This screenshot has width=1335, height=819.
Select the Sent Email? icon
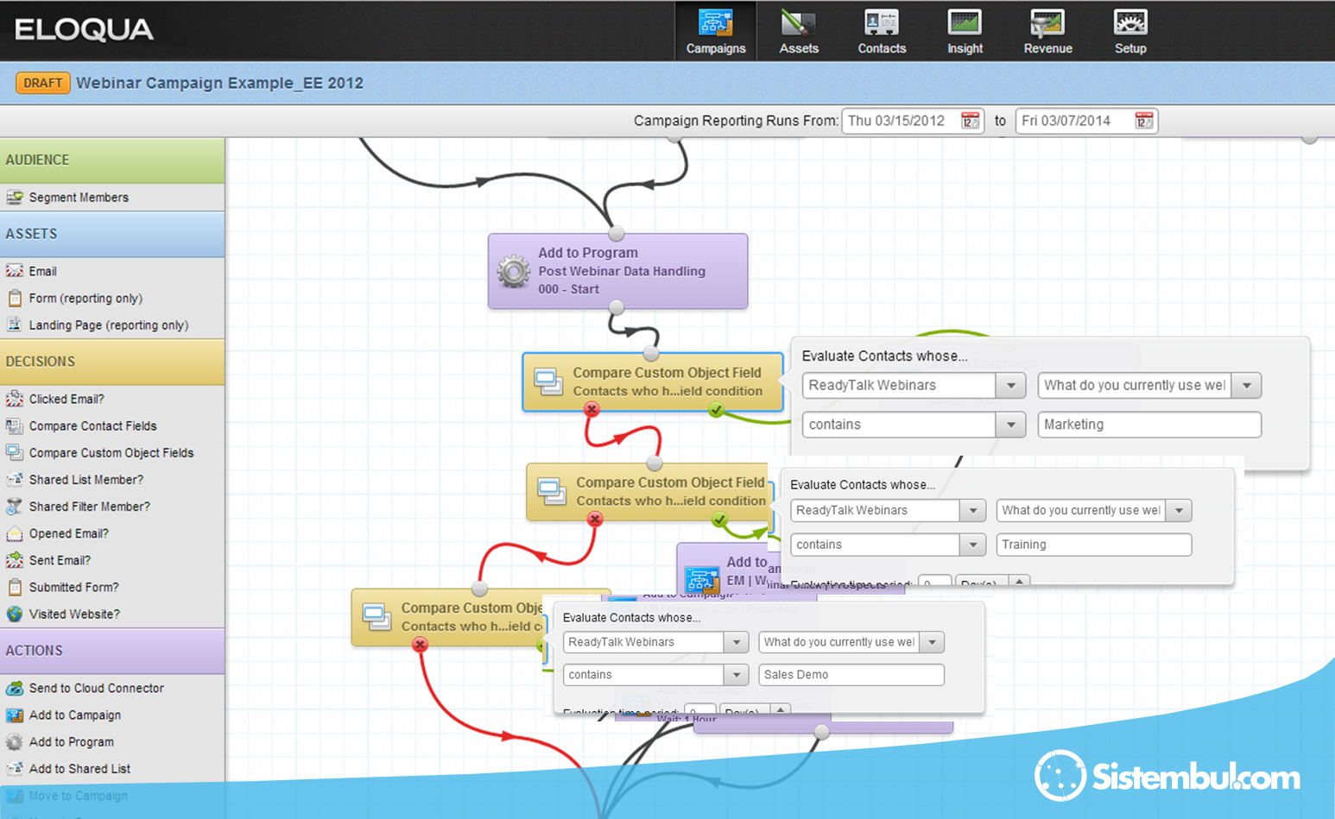(x=15, y=560)
